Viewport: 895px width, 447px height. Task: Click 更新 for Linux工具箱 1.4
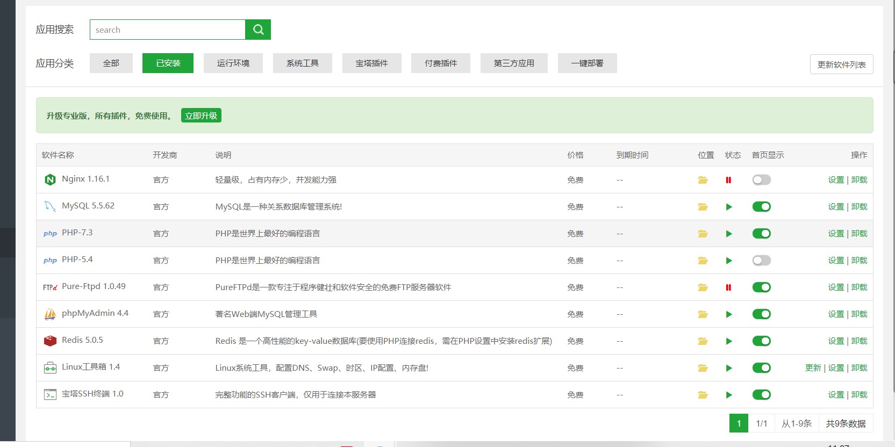click(x=813, y=368)
